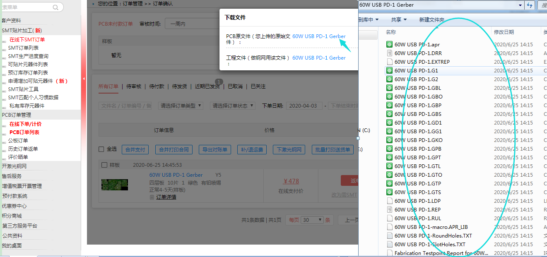547x257 pixels.
Task: Click the 60W USB PD-1.GTL file icon
Action: [x=389, y=166]
